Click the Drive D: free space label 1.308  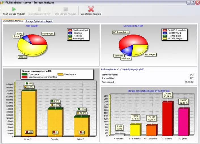(x=55, y=101)
